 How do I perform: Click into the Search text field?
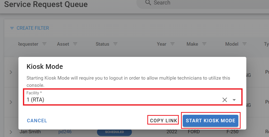[x=199, y=3]
